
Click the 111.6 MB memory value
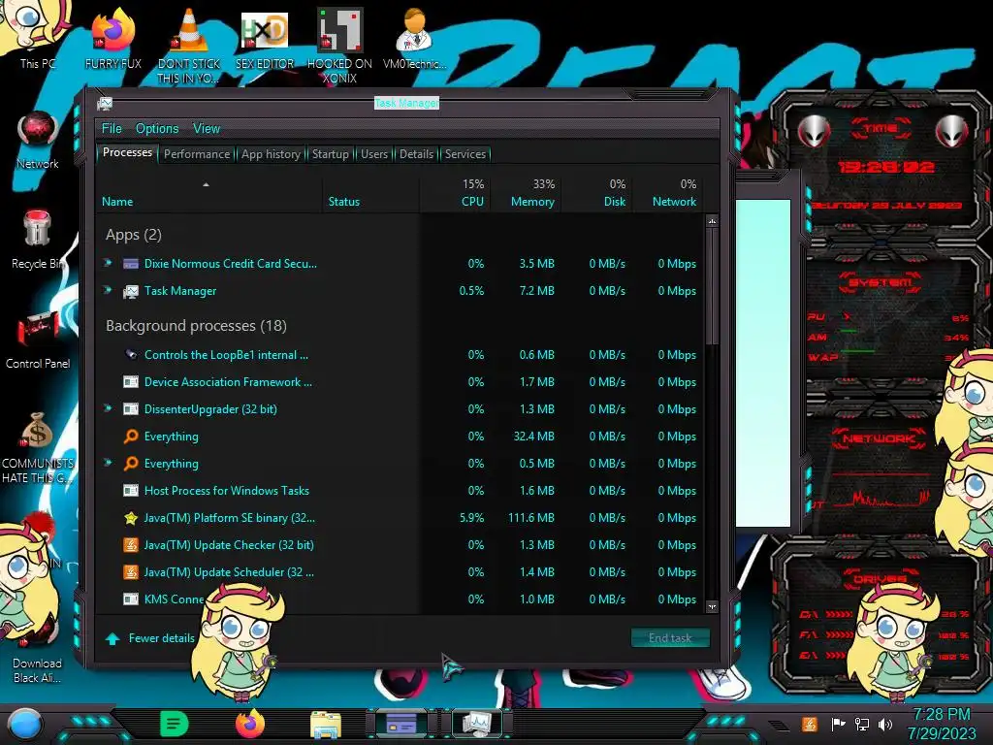pyautogui.click(x=530, y=518)
